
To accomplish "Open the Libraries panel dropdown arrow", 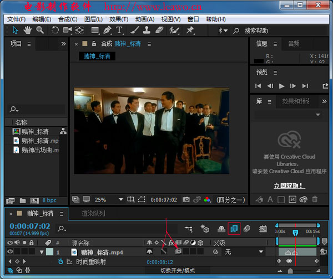I will point(317,115).
